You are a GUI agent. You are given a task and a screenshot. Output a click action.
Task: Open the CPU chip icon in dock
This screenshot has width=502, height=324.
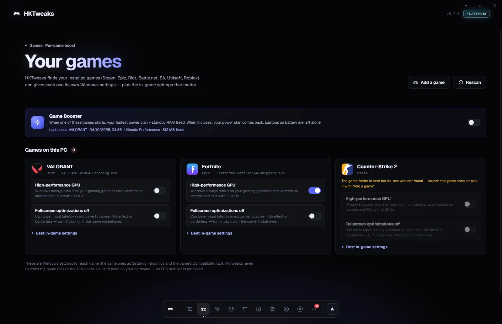tap(272, 309)
